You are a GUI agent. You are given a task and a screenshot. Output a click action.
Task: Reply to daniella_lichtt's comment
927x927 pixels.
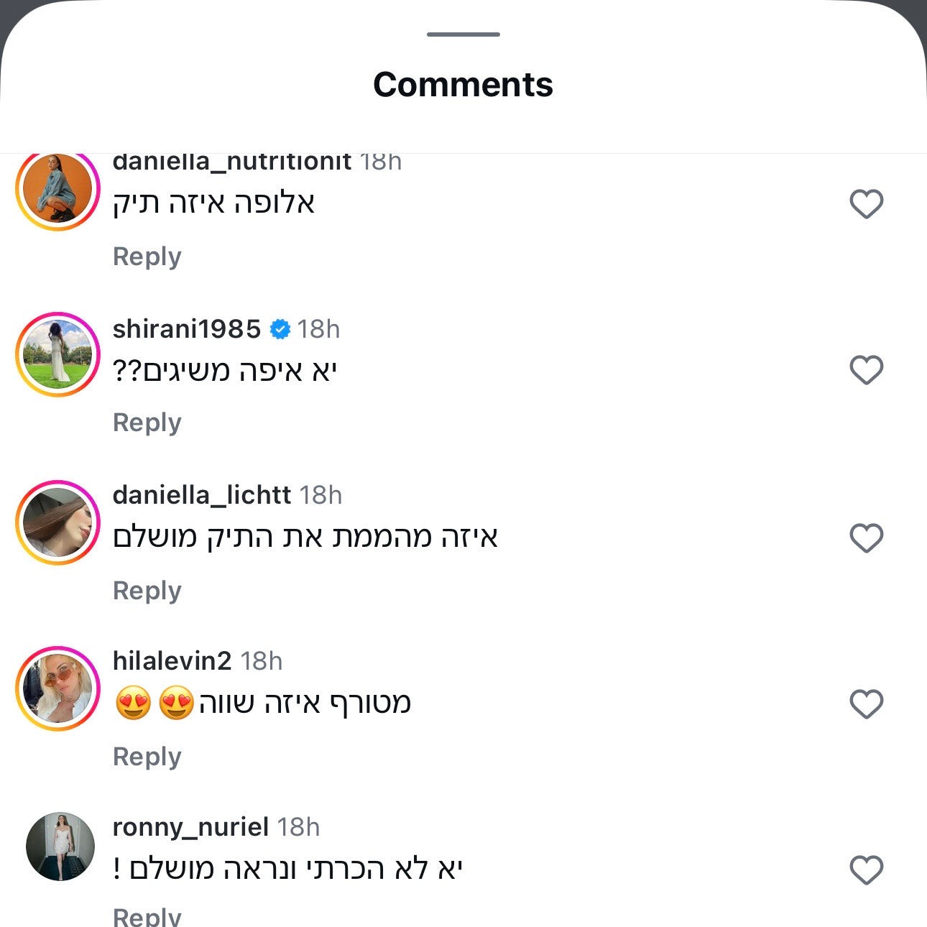pyautogui.click(x=147, y=591)
